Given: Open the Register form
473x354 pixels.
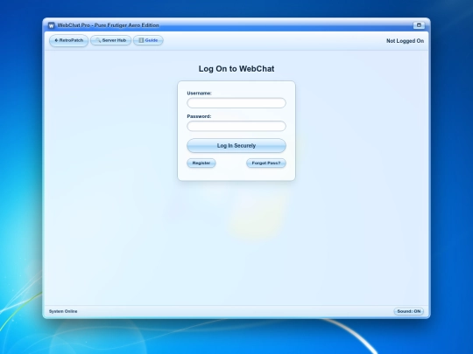Looking at the screenshot, I should click(201, 163).
